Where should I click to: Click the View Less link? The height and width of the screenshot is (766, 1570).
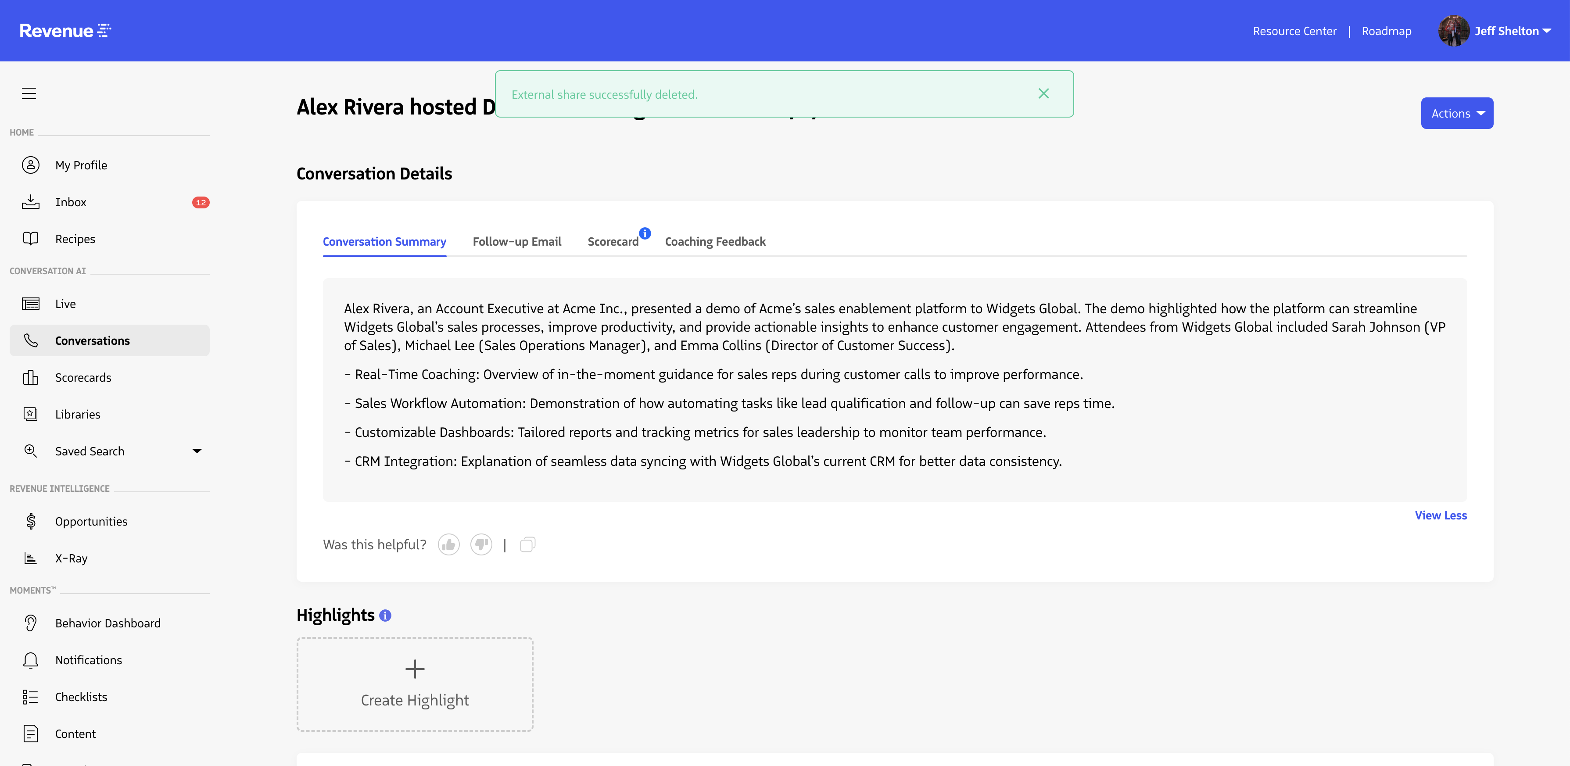(1440, 515)
